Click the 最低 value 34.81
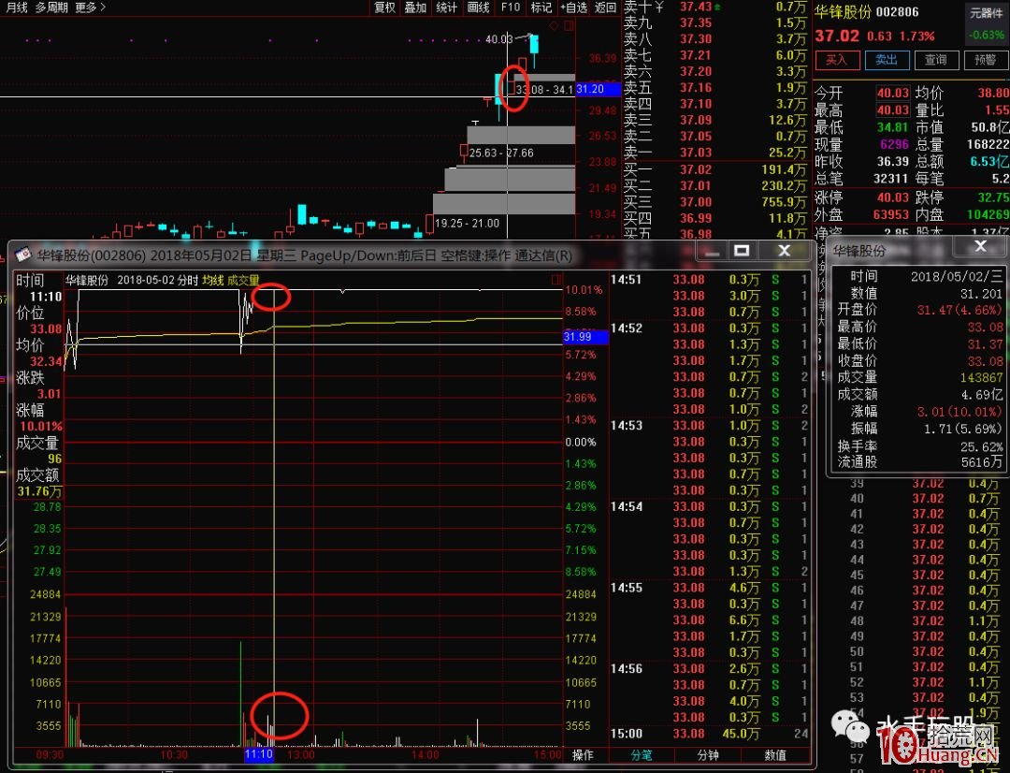The width and height of the screenshot is (1010, 773). pyautogui.click(x=893, y=127)
